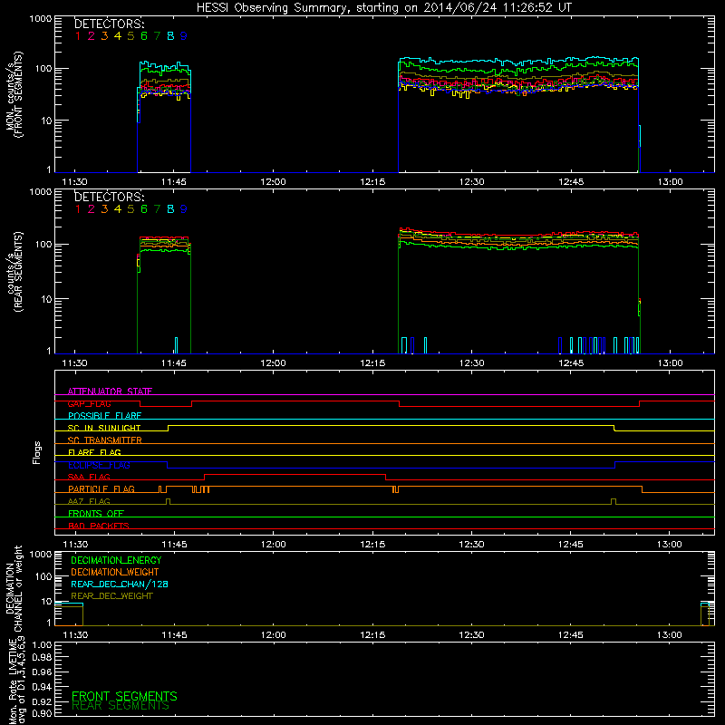Click the 0.98 livetime y-axis tick label

click(x=41, y=658)
